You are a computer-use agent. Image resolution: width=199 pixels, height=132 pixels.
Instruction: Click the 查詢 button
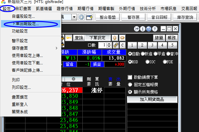tap(79, 38)
